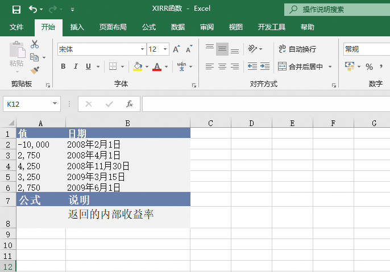Click the 合并后居中 merge and center button
The image size is (390, 272).
(x=301, y=66)
